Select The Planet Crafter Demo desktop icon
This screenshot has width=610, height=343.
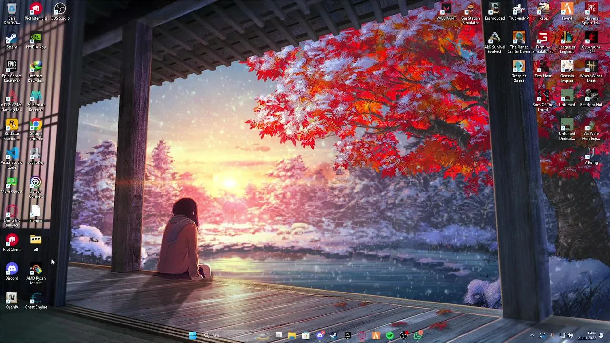[x=518, y=42]
